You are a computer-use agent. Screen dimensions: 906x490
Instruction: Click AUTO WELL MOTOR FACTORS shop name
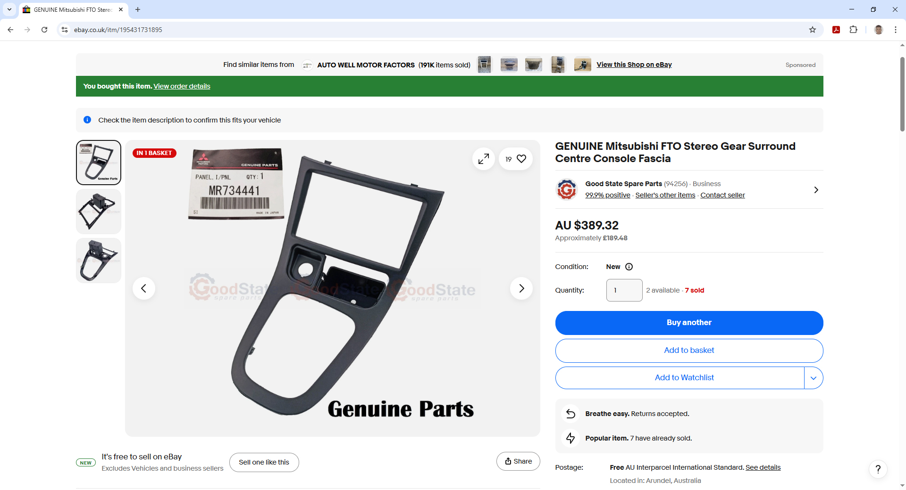[x=366, y=65]
